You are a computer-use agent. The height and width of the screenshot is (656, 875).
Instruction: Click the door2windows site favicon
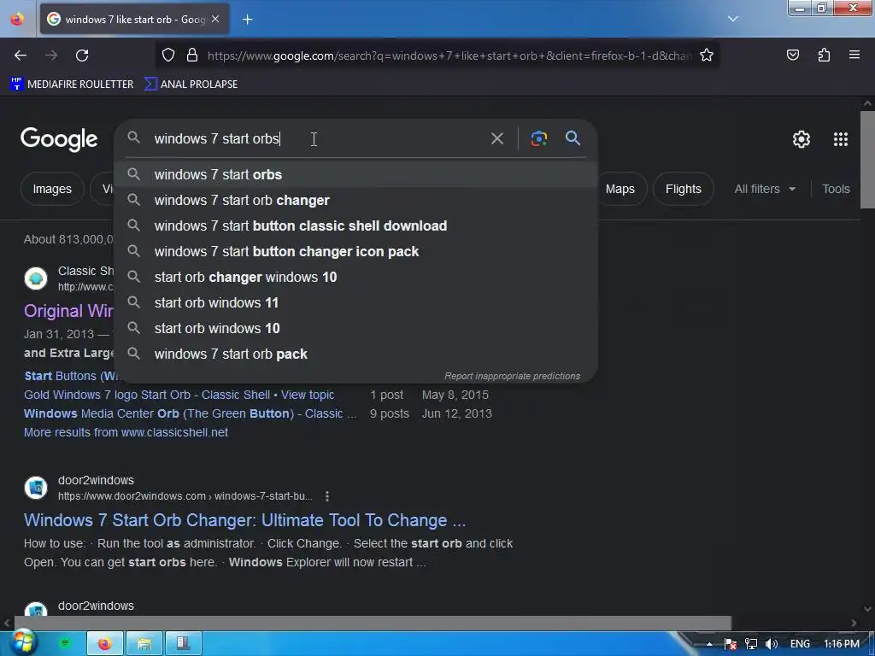pyautogui.click(x=36, y=488)
